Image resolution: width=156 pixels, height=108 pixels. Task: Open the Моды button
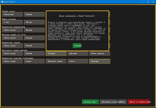pos(122,102)
